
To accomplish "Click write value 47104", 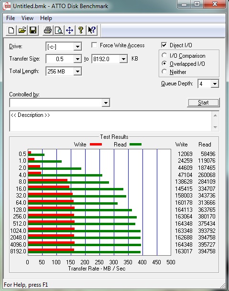I will tap(185, 175).
